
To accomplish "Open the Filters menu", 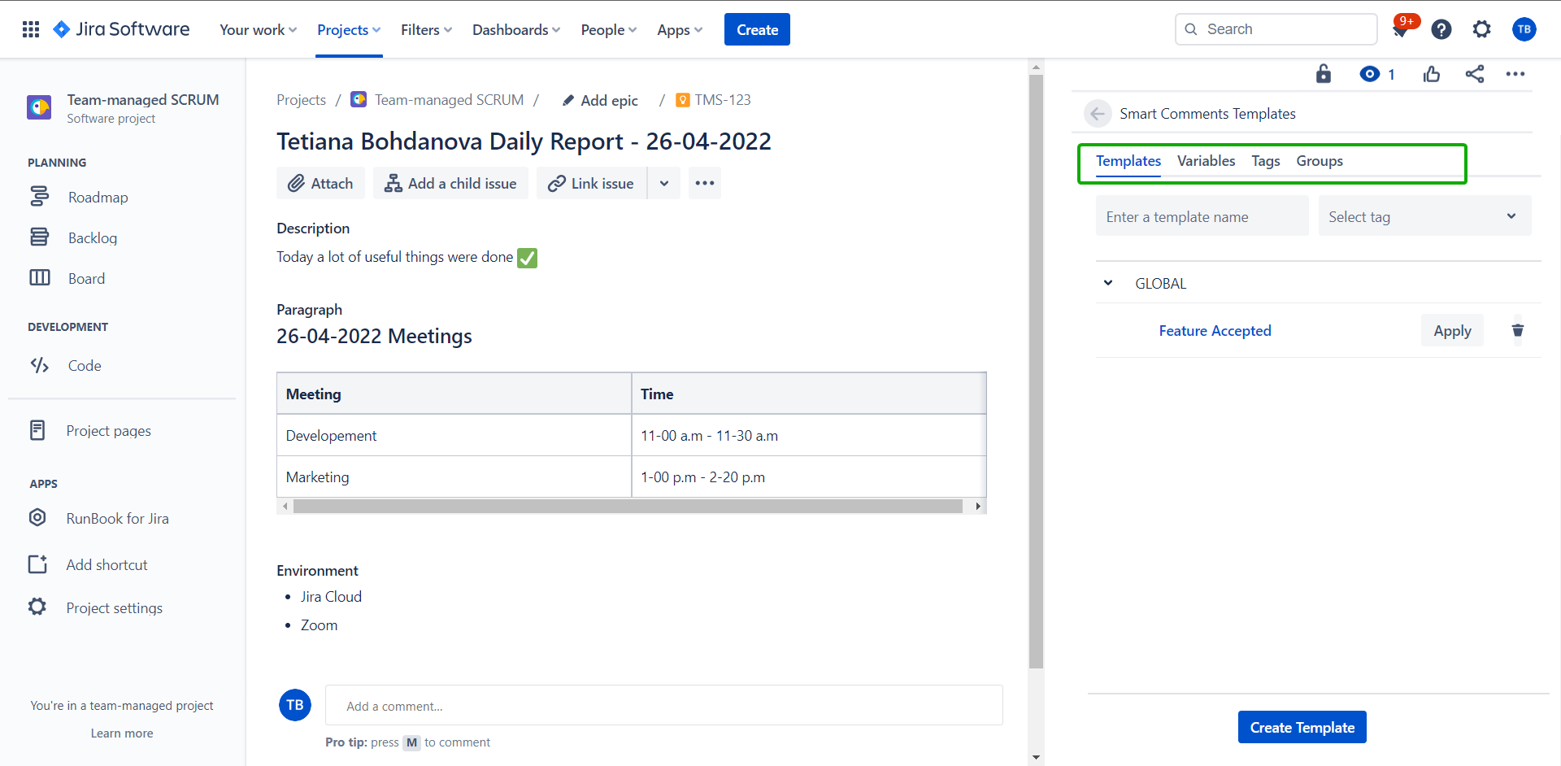I will [426, 30].
